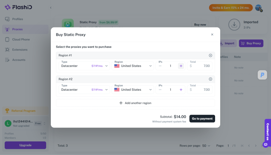Open the Type dropdown in Region #1

(x=83, y=66)
